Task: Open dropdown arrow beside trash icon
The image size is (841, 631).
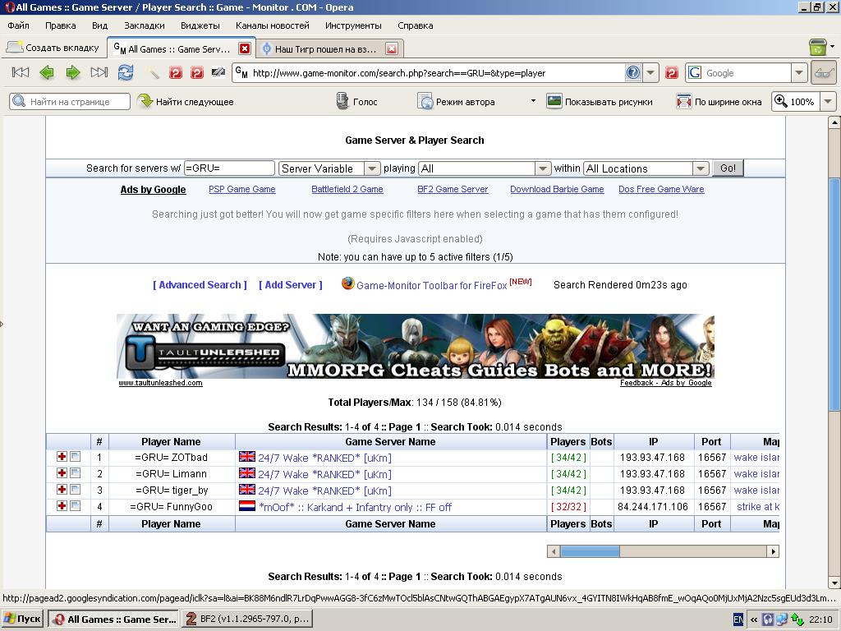Action: click(832, 47)
